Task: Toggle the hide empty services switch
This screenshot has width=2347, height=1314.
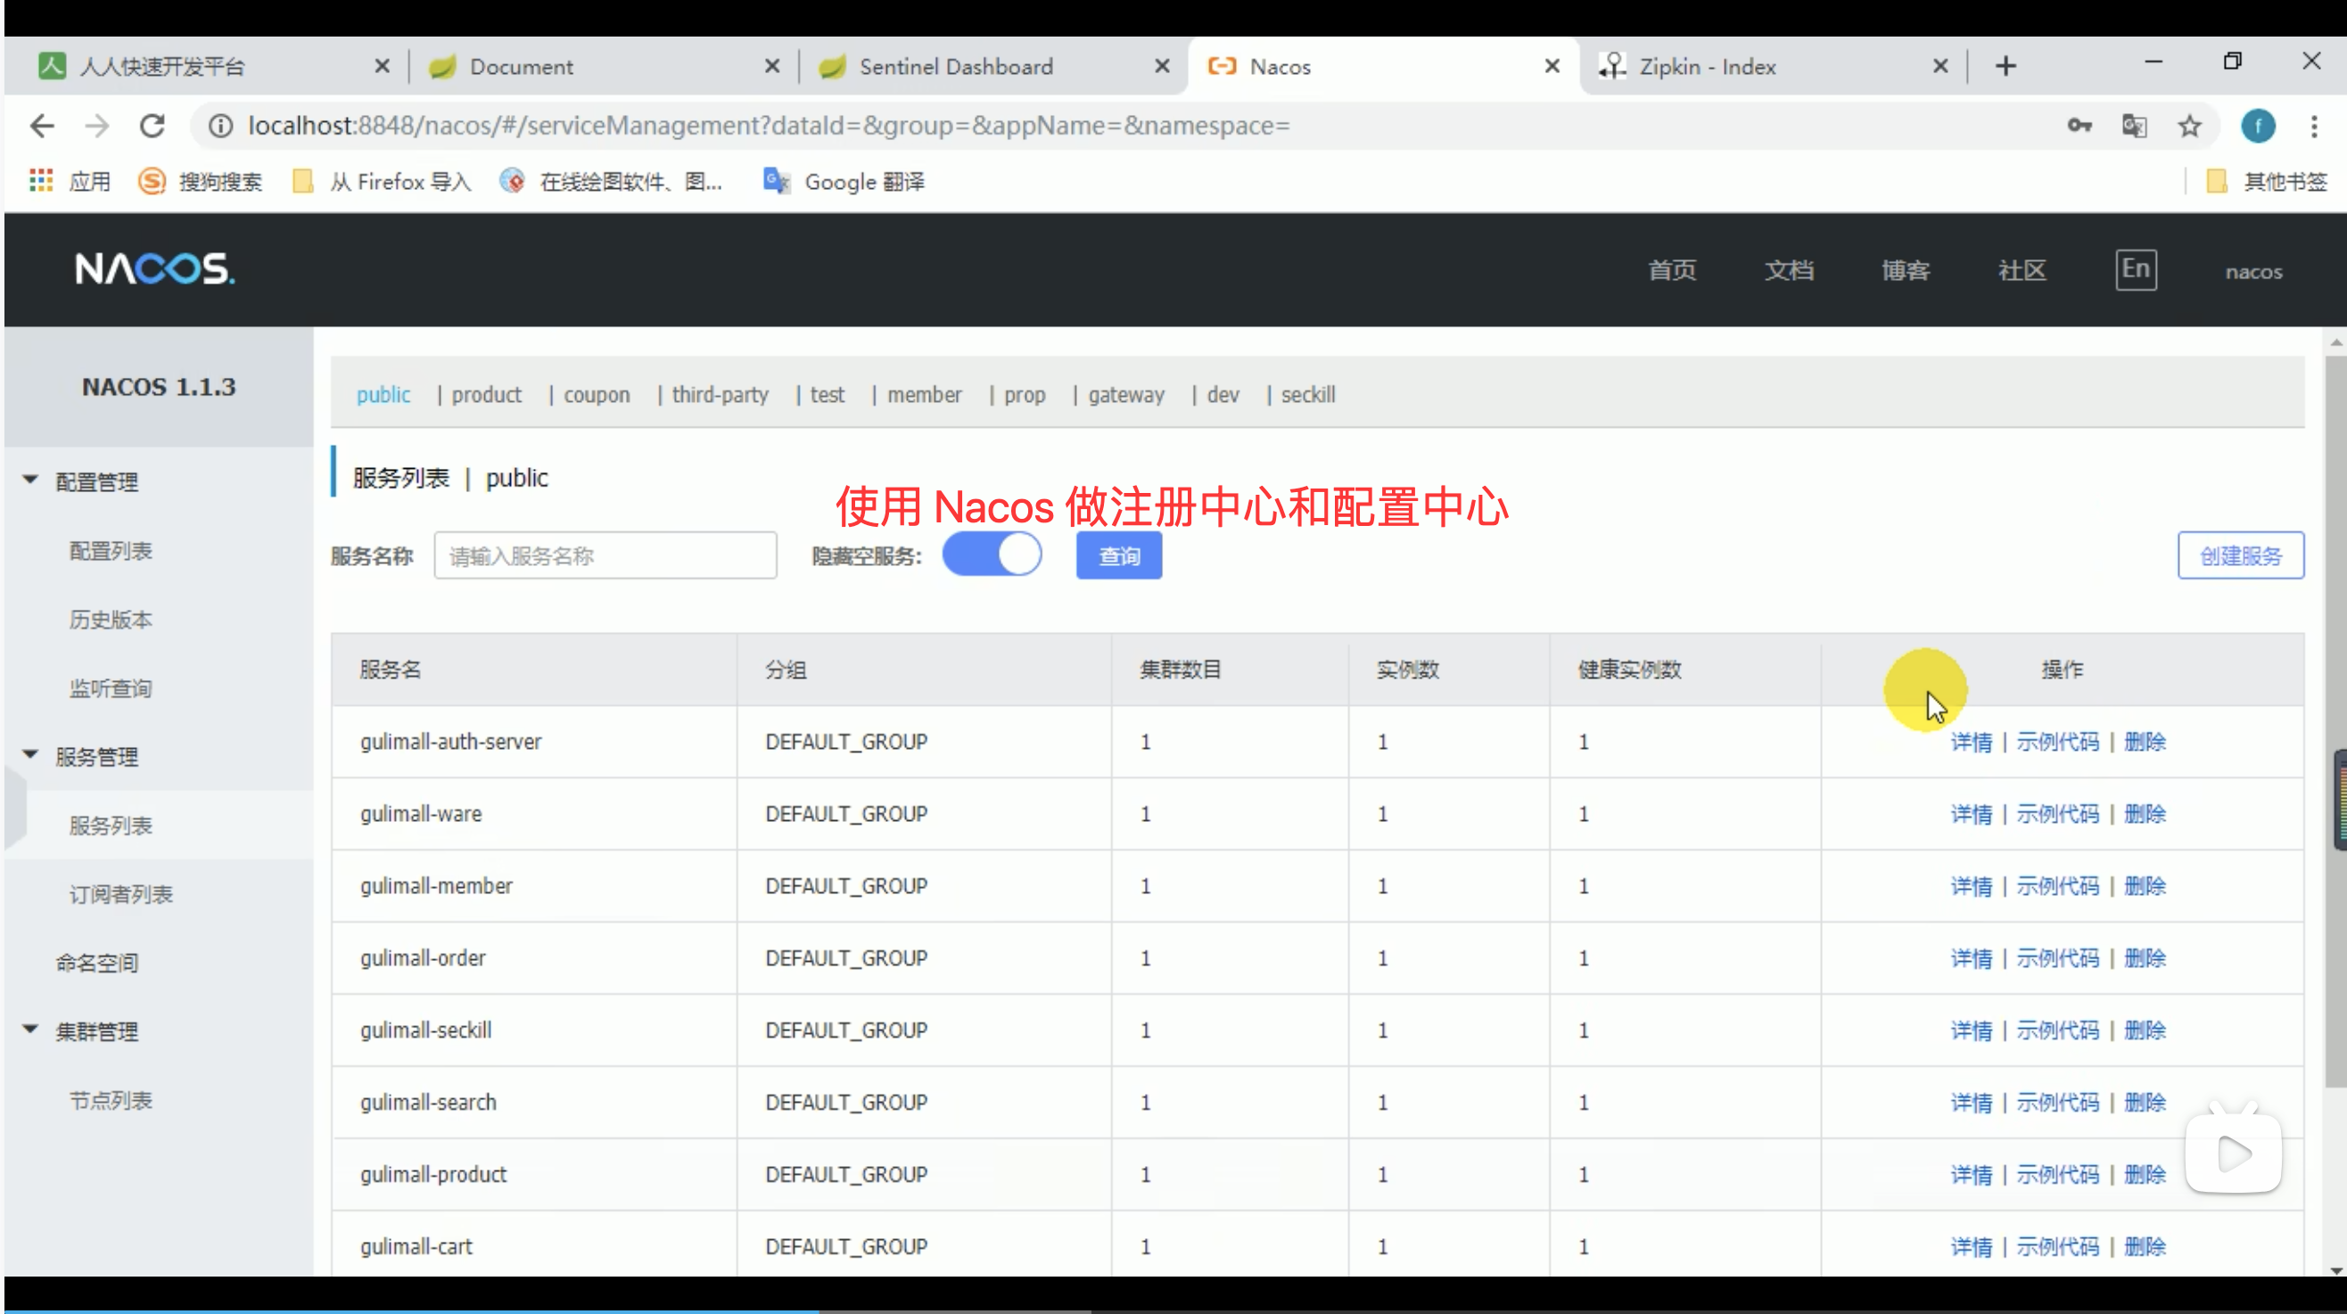Action: [992, 554]
